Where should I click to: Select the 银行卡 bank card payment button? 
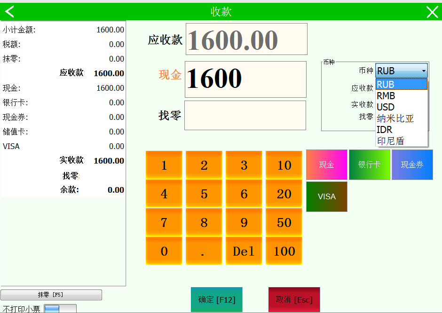(369, 165)
